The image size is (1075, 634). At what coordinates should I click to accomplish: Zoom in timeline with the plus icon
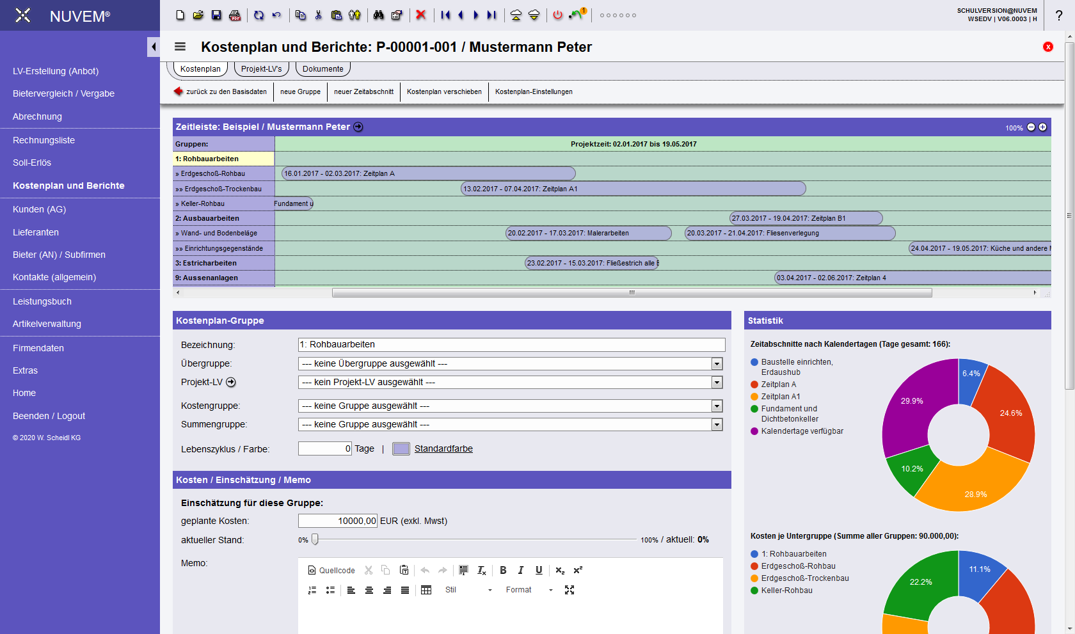coord(1042,127)
